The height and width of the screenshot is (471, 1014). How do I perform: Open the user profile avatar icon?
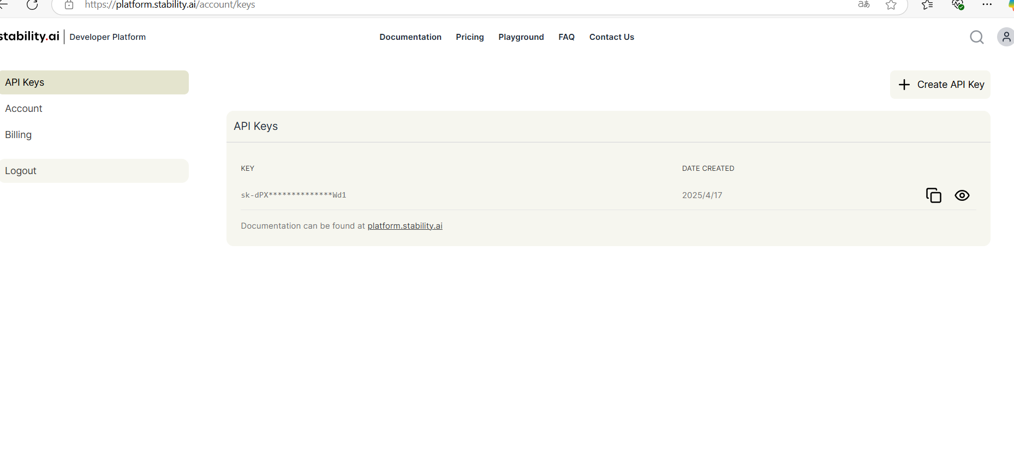[1006, 37]
